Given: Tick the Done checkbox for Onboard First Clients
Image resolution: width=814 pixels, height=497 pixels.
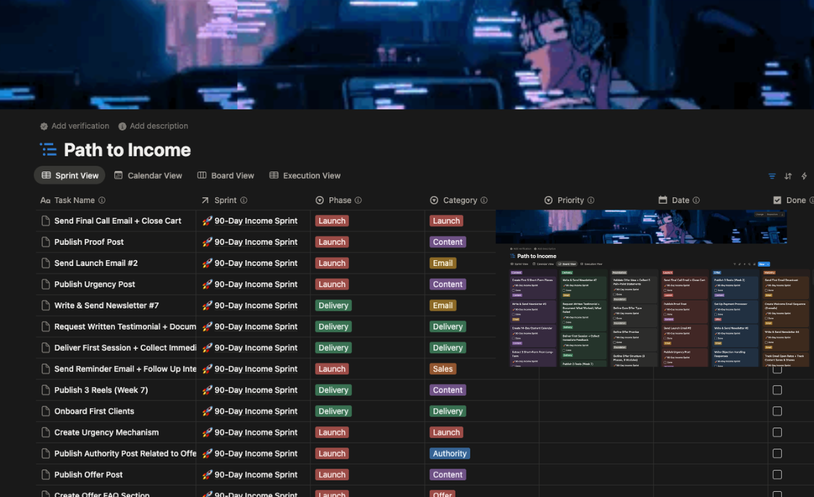Looking at the screenshot, I should (777, 411).
